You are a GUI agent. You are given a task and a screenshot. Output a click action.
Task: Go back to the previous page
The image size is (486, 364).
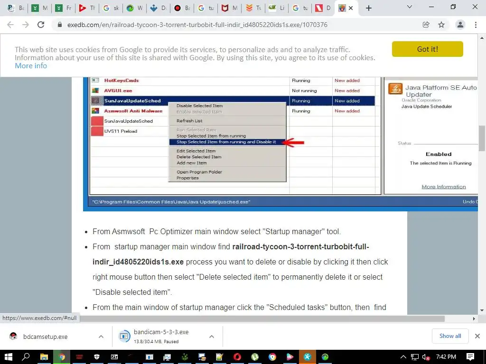tap(10, 25)
